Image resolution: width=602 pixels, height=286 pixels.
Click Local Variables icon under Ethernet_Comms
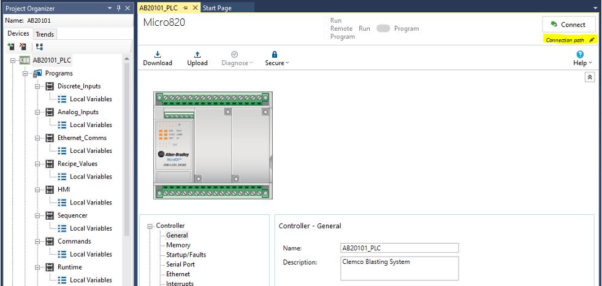[x=62, y=151]
